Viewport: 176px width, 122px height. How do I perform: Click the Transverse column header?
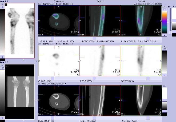pyautogui.click(x=59, y=1)
